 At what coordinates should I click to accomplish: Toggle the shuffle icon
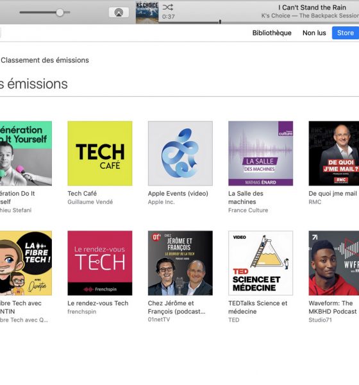pos(167,7)
